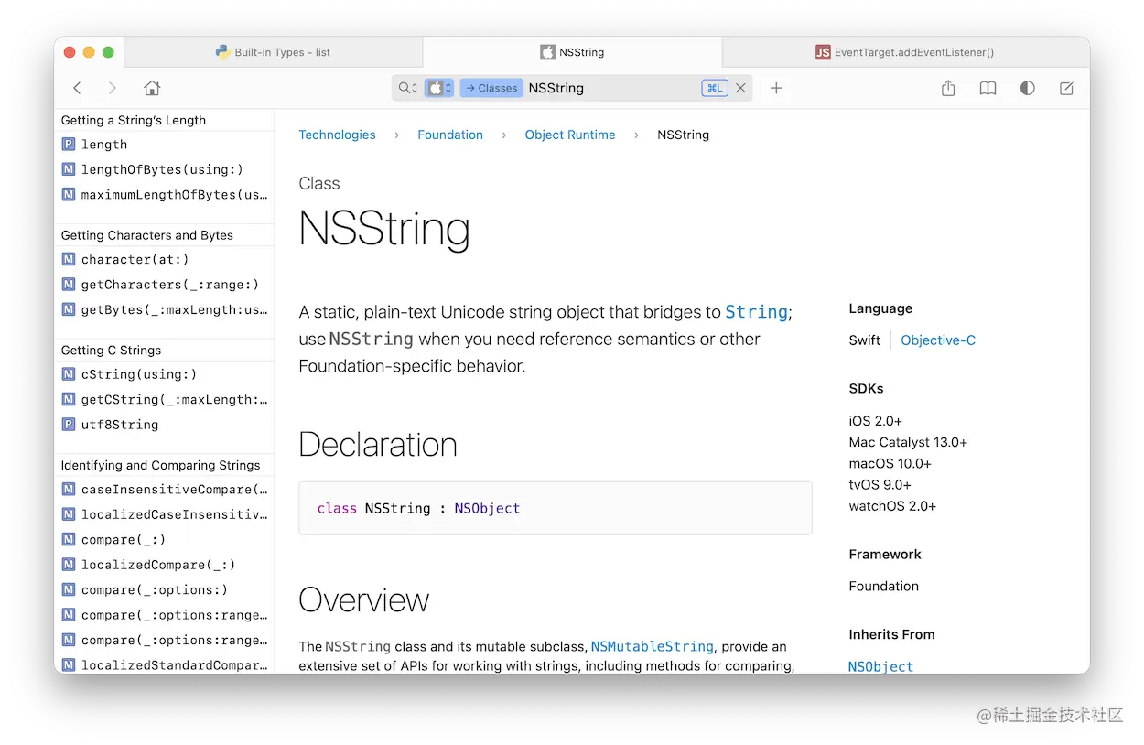
Task: Open a new tab with plus
Action: click(x=776, y=88)
